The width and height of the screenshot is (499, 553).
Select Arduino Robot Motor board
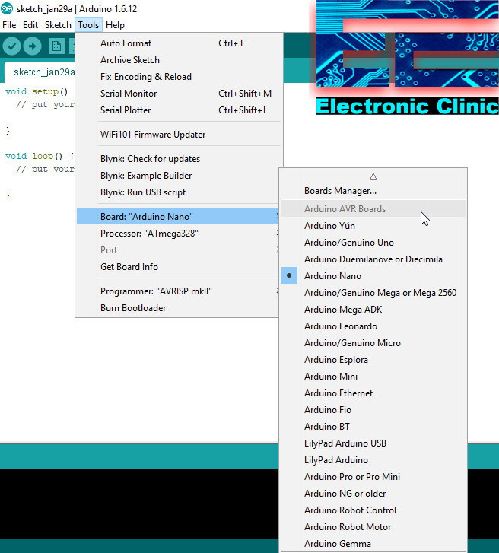coord(373,527)
